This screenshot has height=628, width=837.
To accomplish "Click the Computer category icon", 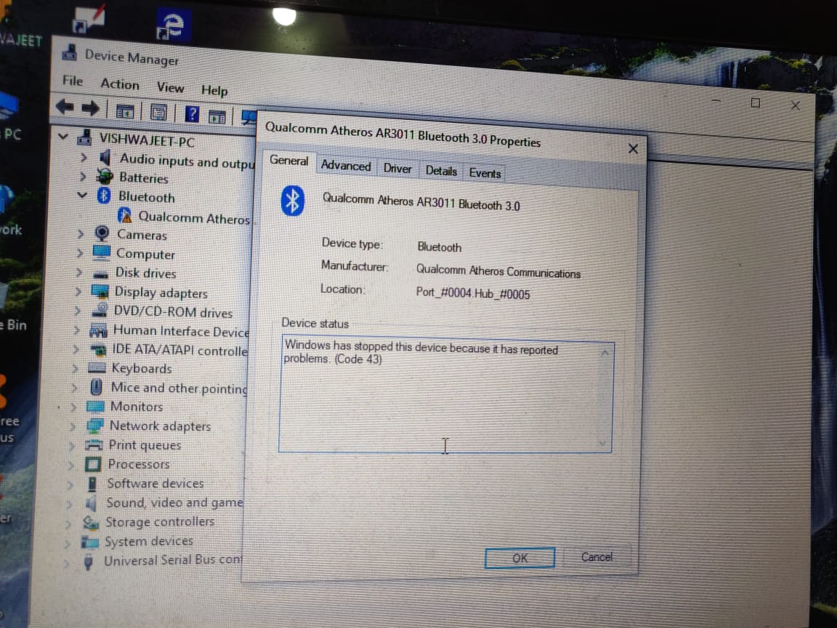I will 101,252.
